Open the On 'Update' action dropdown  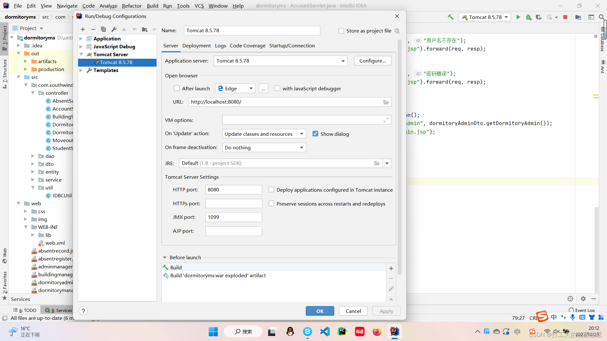(264, 134)
